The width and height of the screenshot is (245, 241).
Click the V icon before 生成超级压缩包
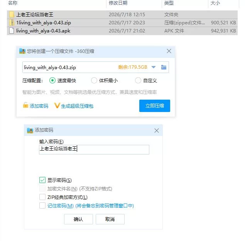[57, 105]
